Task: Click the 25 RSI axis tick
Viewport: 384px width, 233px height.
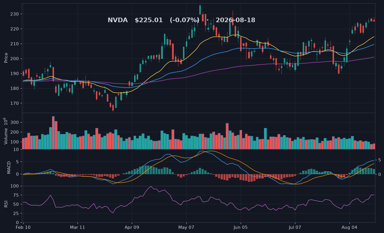Action: pyautogui.click(x=16, y=213)
